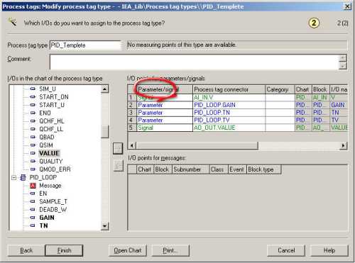Select the AI_IN.V connector cell
The image size is (355, 263).
pos(229,97)
